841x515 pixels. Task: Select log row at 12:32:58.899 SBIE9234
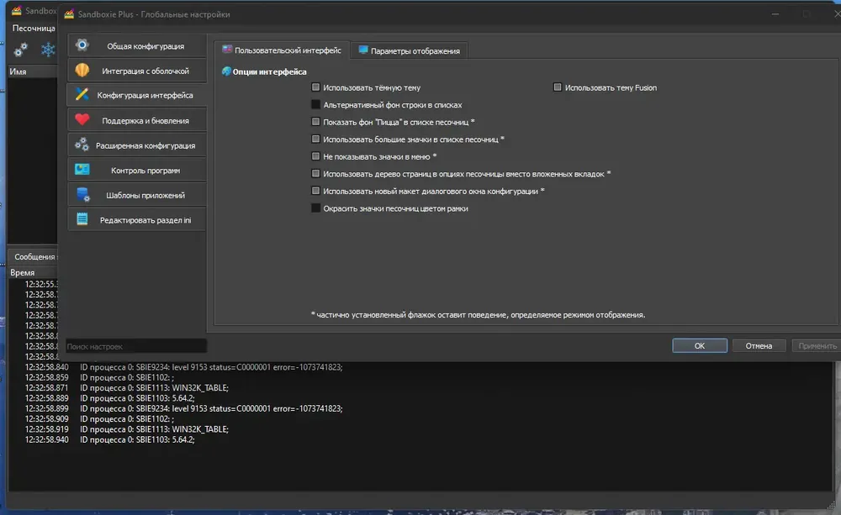pyautogui.click(x=420, y=408)
